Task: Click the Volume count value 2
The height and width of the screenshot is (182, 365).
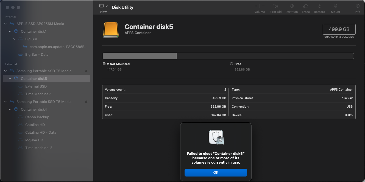Action: (225, 89)
